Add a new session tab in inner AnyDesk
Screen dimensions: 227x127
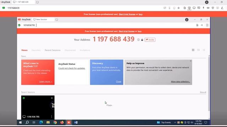[57, 20]
